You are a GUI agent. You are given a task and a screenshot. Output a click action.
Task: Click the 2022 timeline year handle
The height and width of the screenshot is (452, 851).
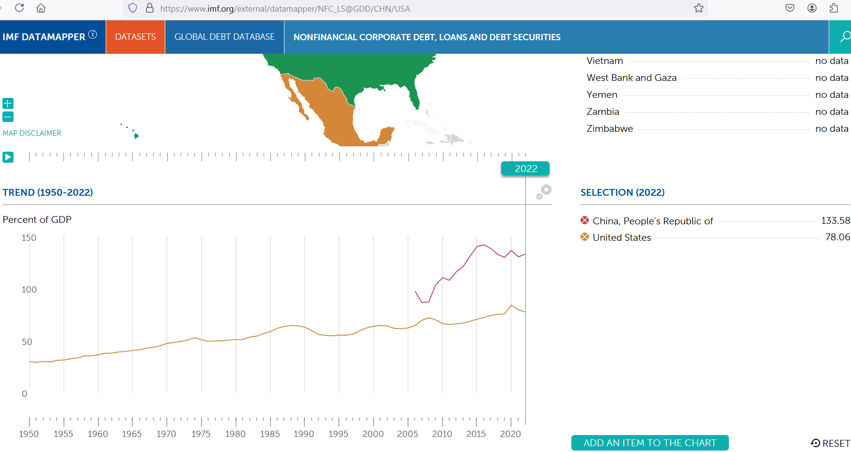[x=526, y=169]
